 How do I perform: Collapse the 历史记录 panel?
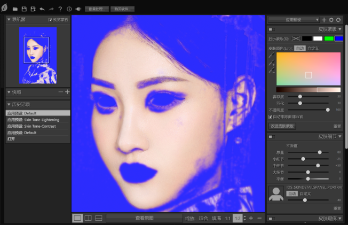click(x=9, y=104)
